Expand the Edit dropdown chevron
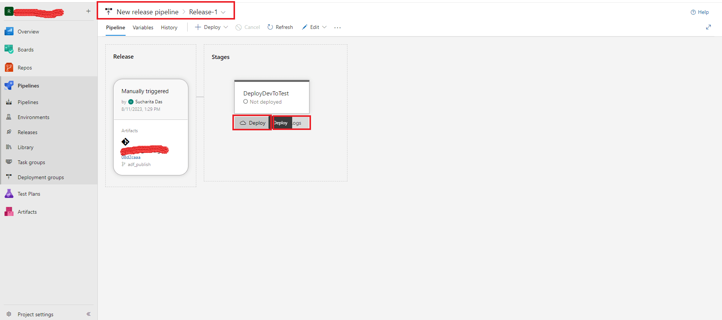The image size is (722, 320). click(325, 27)
